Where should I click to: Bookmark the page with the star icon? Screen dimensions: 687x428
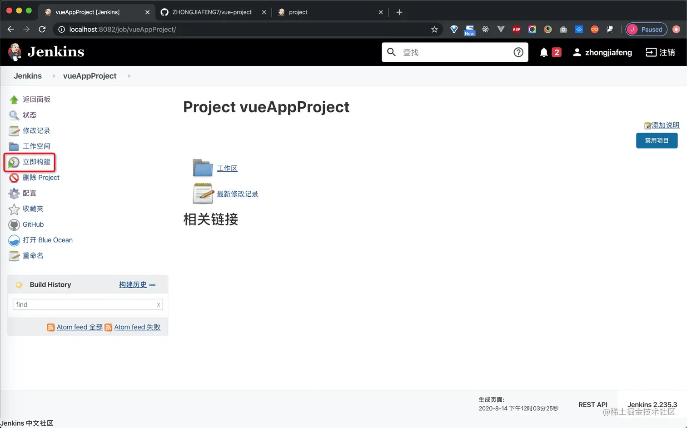pyautogui.click(x=434, y=30)
